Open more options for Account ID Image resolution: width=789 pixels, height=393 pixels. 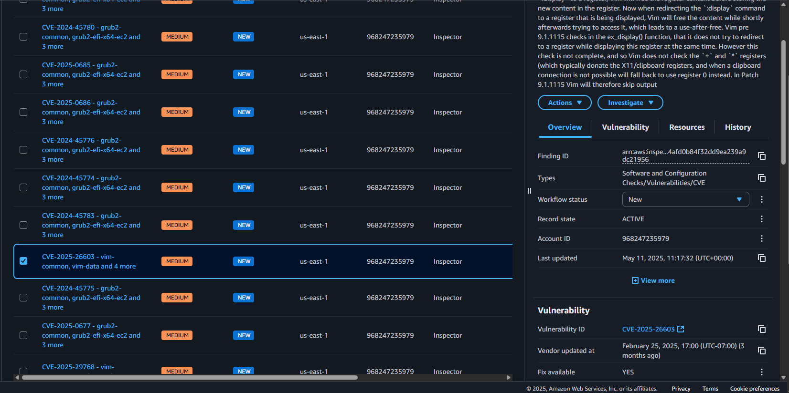[x=762, y=238]
